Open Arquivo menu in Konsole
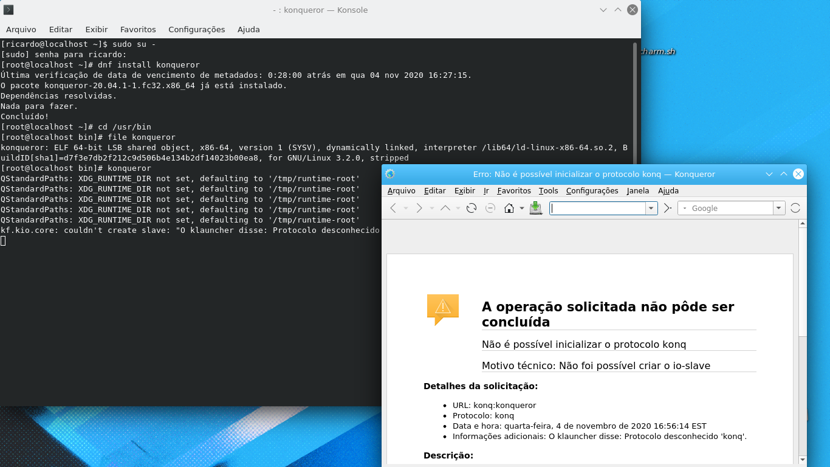Screen dimensions: 830x467 [x=21, y=29]
